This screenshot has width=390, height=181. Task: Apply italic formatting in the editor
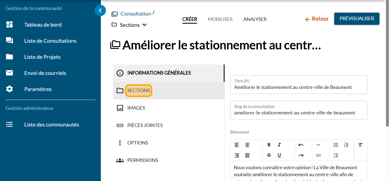[x=279, y=145]
